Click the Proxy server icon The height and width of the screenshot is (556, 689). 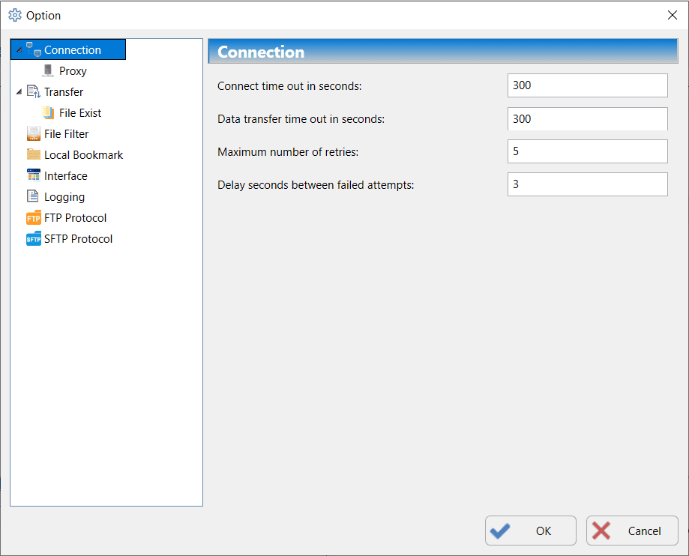[x=48, y=71]
